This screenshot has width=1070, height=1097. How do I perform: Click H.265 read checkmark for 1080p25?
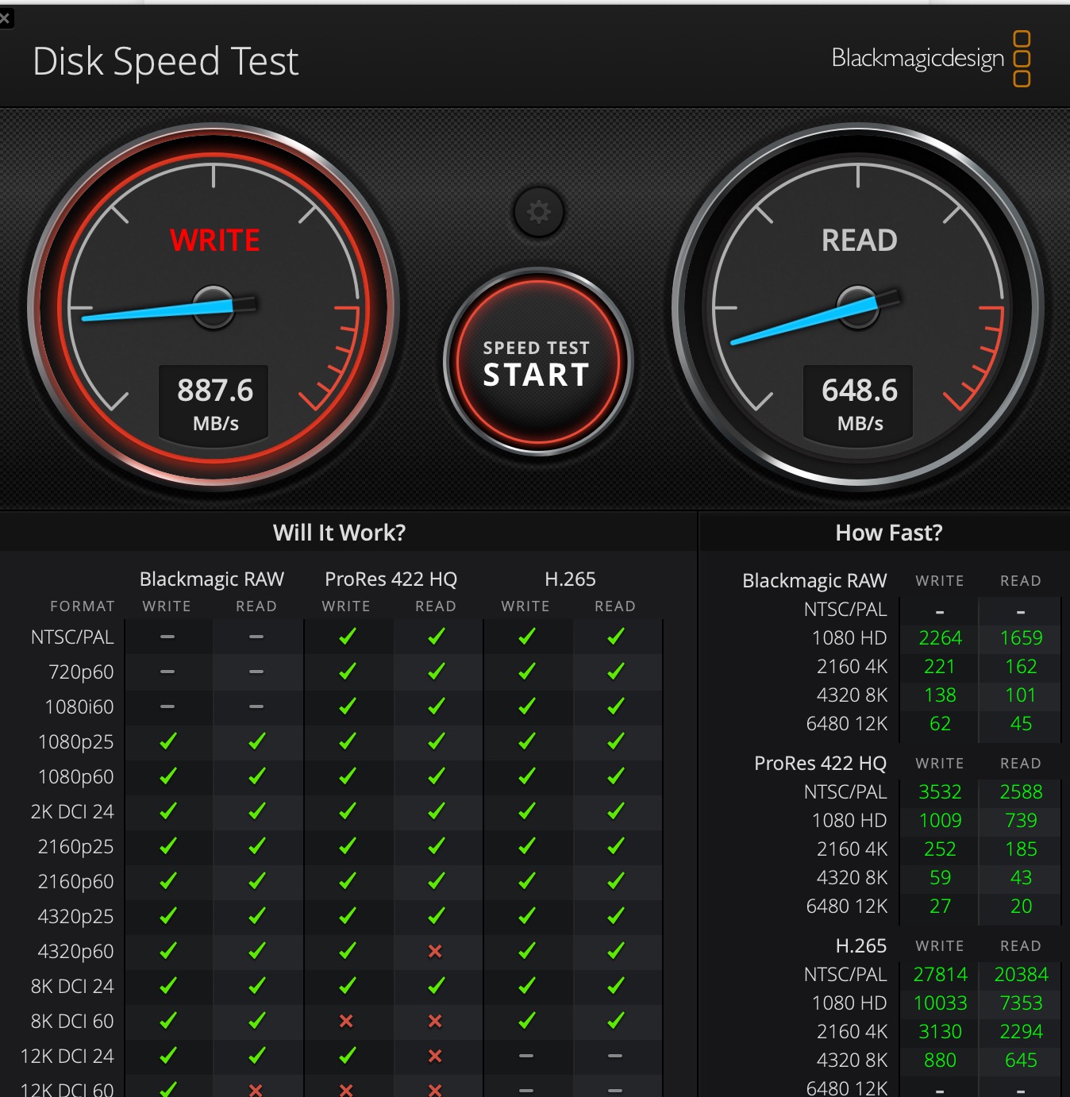point(615,741)
